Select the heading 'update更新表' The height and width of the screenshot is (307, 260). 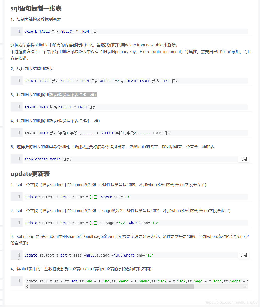[x=30, y=174]
